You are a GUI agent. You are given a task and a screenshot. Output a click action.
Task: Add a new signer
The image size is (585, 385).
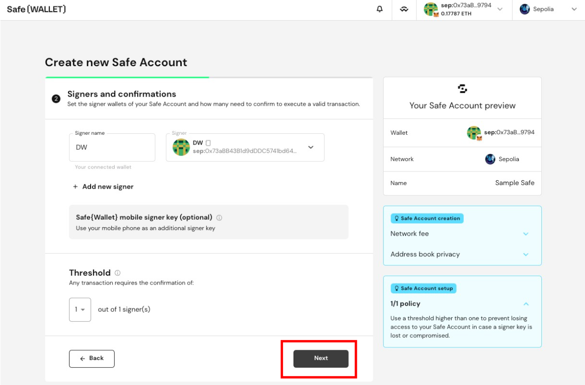(x=103, y=187)
